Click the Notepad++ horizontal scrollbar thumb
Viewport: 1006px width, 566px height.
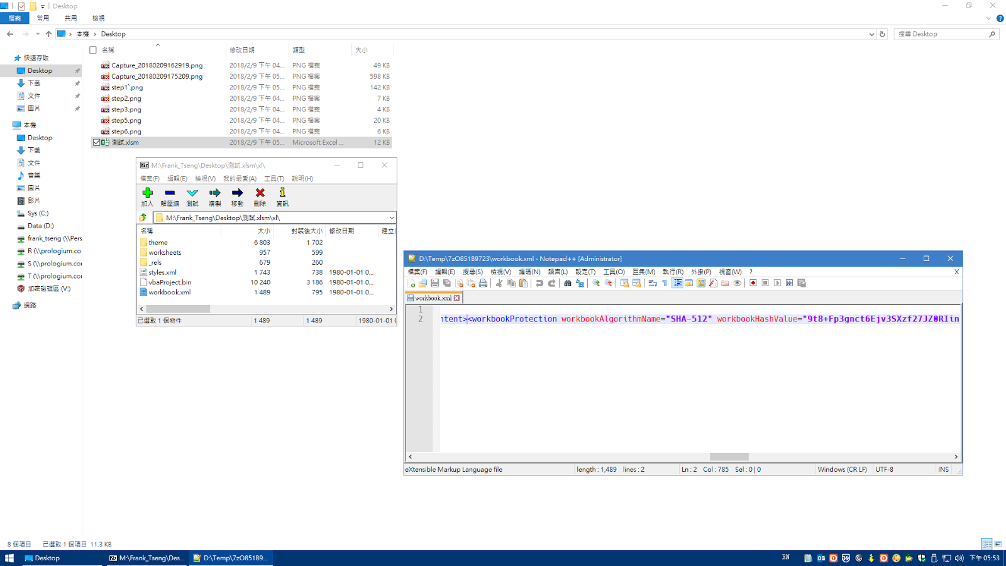(x=729, y=457)
